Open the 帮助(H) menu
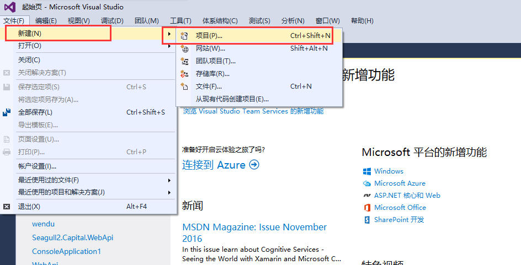The width and height of the screenshot is (521, 265). 362,20
